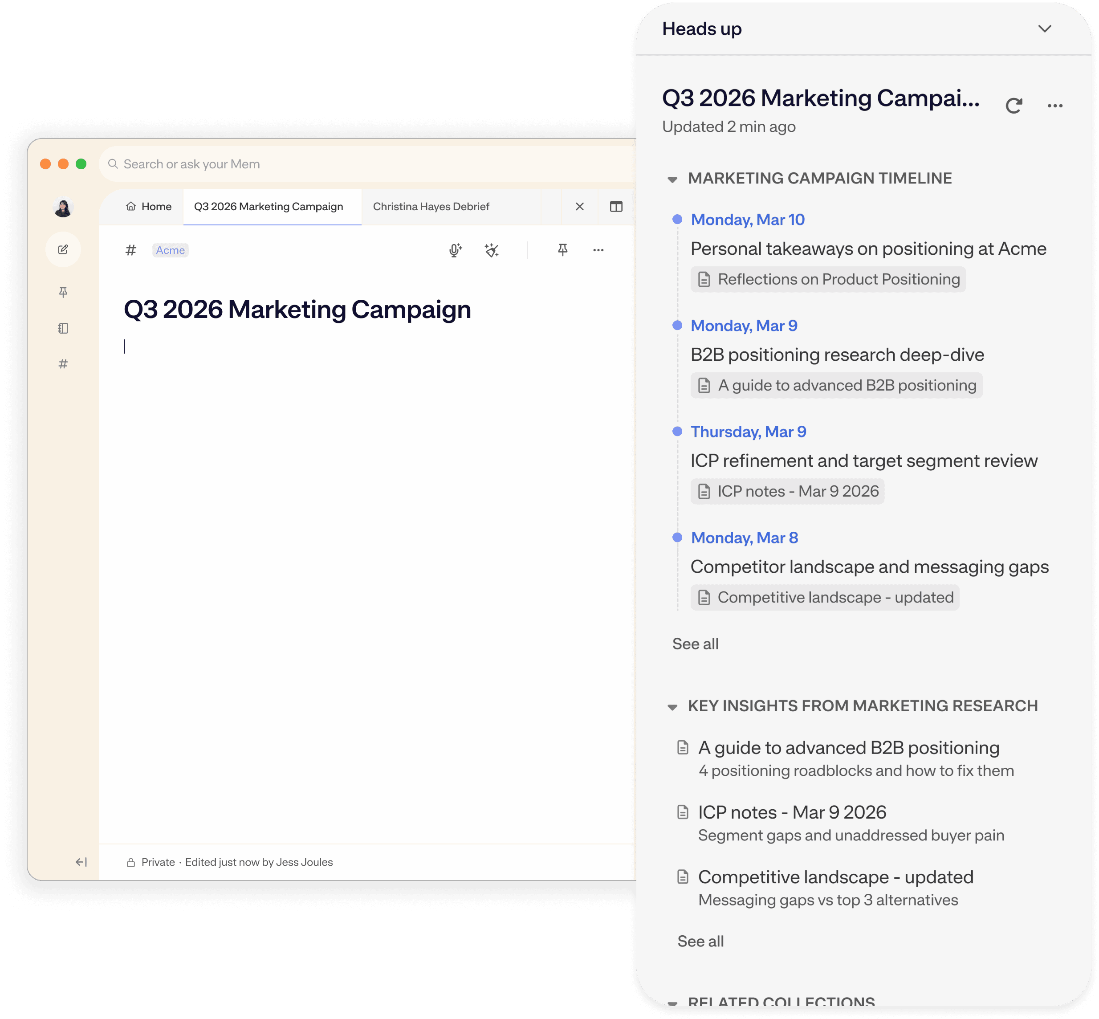This screenshot has height=1019, width=1099.
Task: Start voice recording with the microphone icon
Action: point(455,250)
